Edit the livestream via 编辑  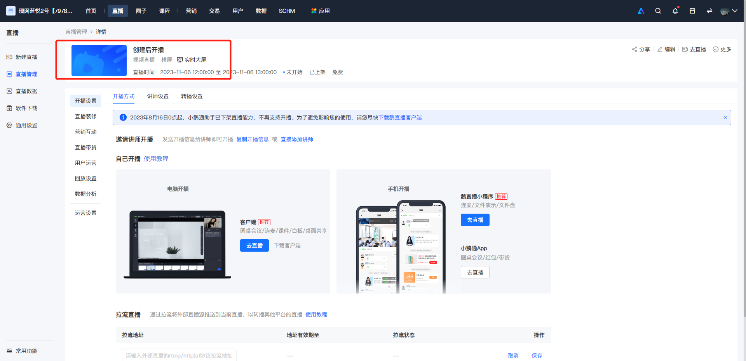(x=666, y=49)
